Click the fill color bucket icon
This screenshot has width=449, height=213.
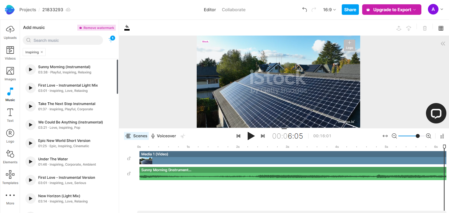click(x=127, y=28)
